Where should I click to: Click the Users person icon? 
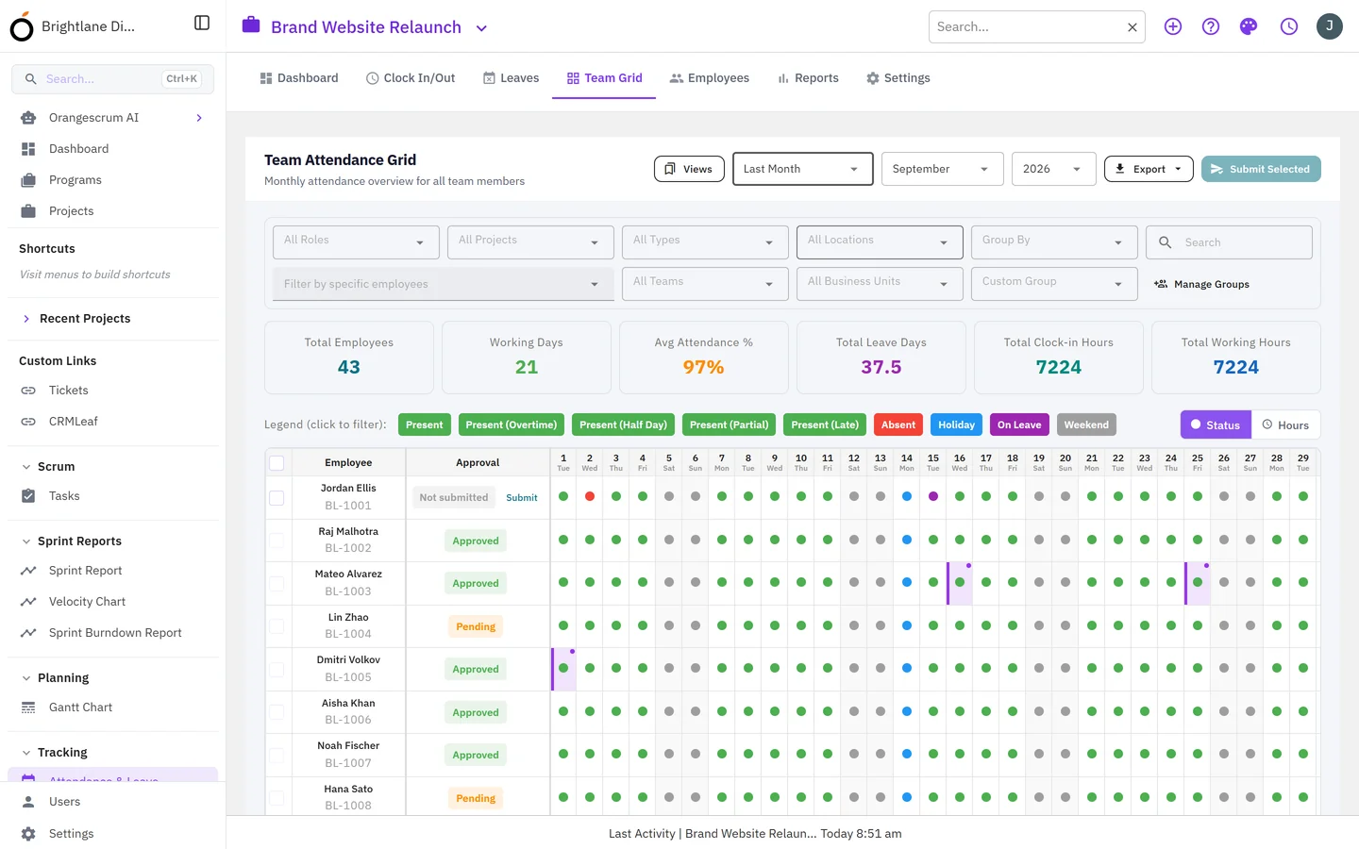point(28,802)
